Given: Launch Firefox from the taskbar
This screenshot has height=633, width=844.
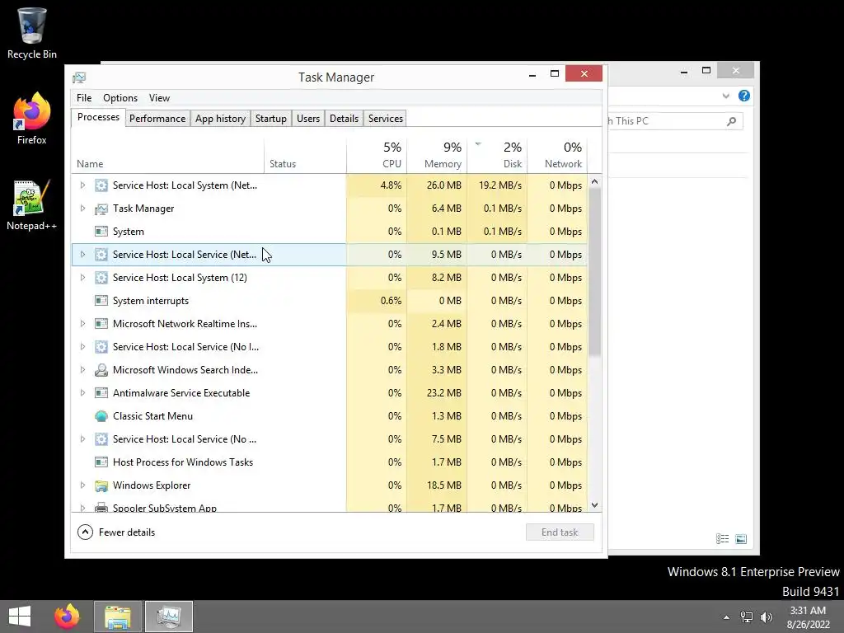Looking at the screenshot, I should click(67, 617).
